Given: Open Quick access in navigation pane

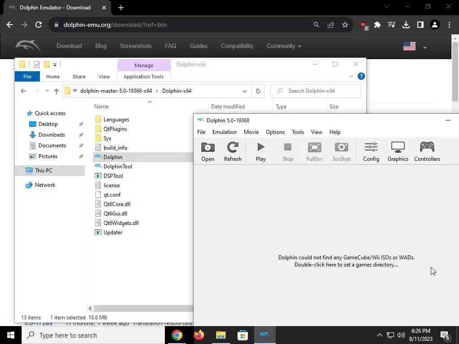Looking at the screenshot, I should pos(50,113).
